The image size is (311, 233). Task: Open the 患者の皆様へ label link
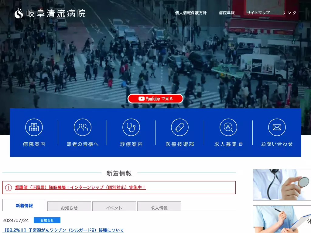[83, 144]
